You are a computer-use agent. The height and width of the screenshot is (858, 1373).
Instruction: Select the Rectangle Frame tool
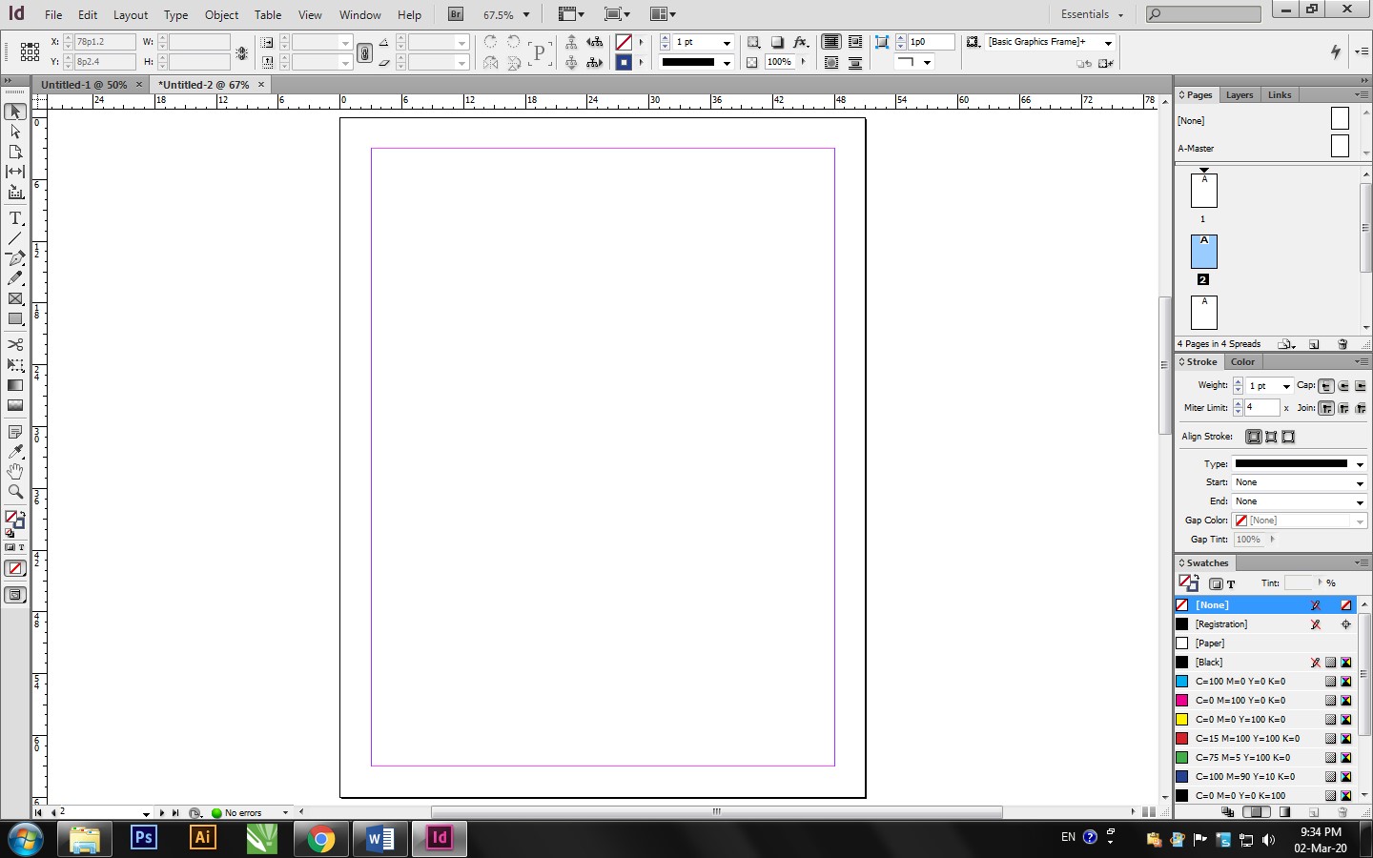(x=15, y=298)
